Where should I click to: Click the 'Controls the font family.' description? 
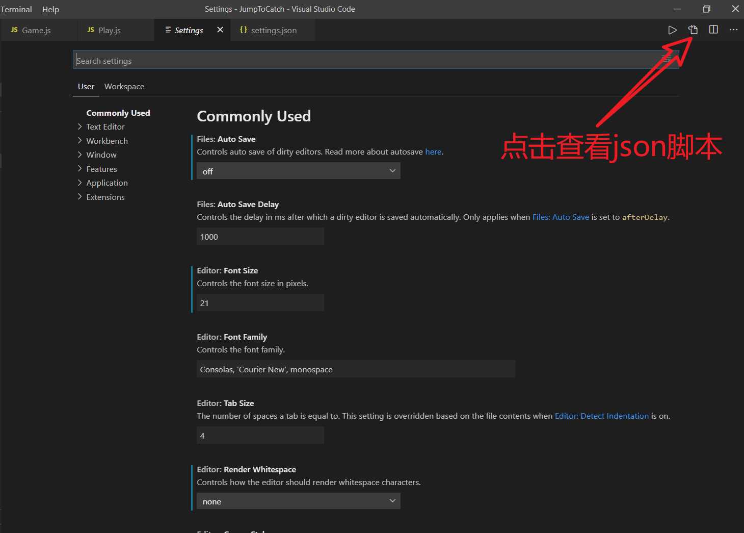click(x=241, y=350)
